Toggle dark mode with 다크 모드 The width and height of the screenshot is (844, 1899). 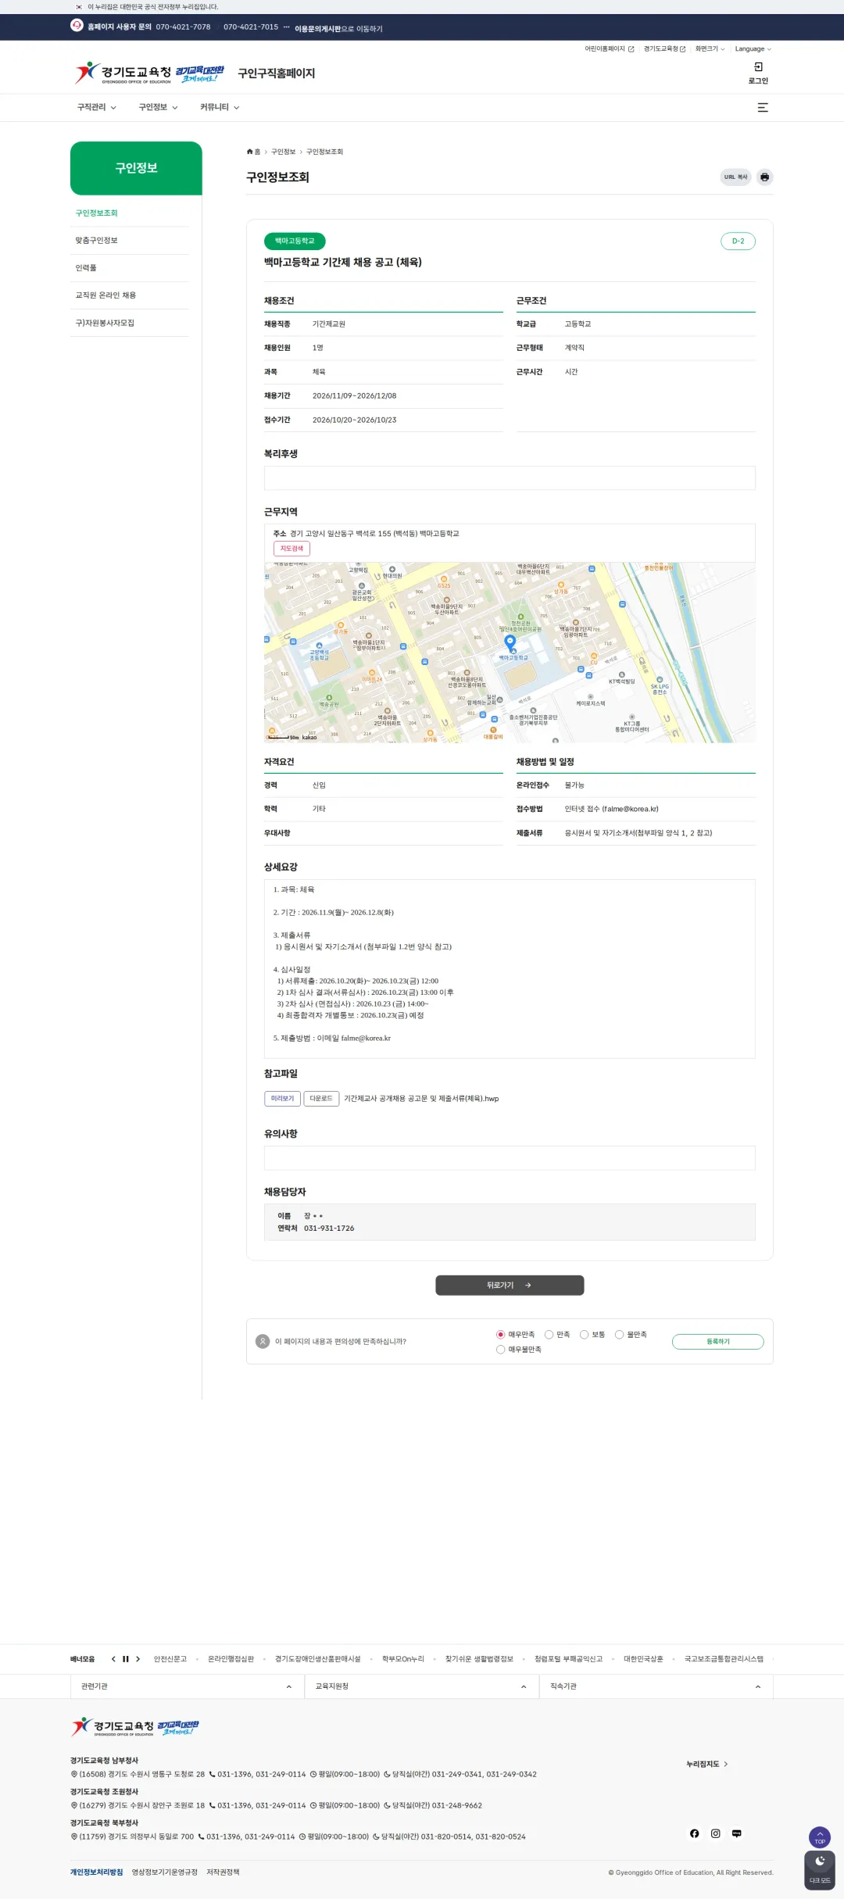[x=820, y=1870]
